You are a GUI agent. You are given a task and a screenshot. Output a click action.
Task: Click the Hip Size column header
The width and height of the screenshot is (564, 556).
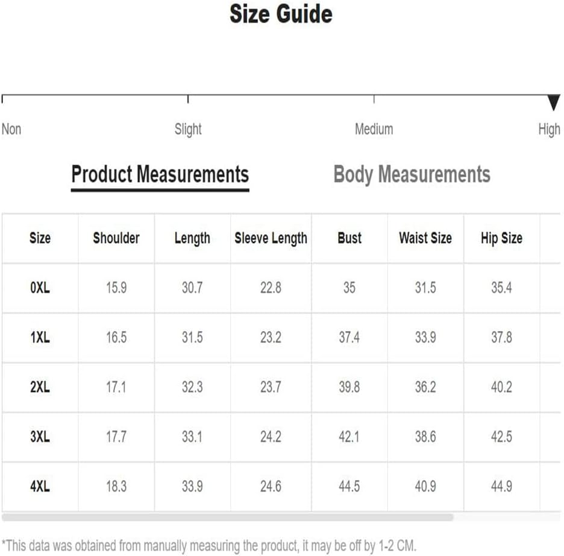click(x=501, y=238)
